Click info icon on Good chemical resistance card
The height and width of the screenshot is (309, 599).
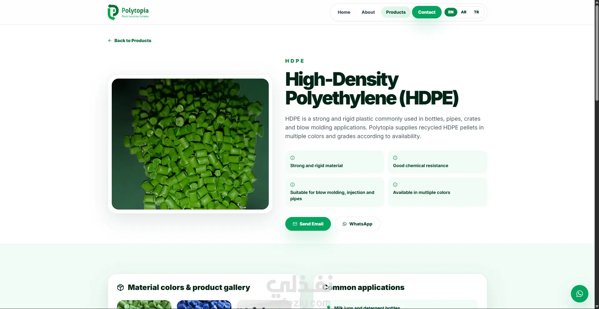[395, 158]
